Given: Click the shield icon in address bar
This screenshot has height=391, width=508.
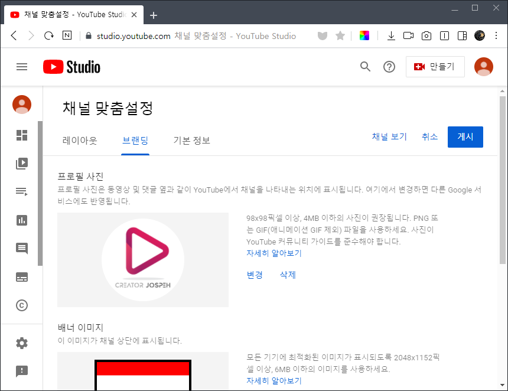Looking at the screenshot, I should click(323, 35).
